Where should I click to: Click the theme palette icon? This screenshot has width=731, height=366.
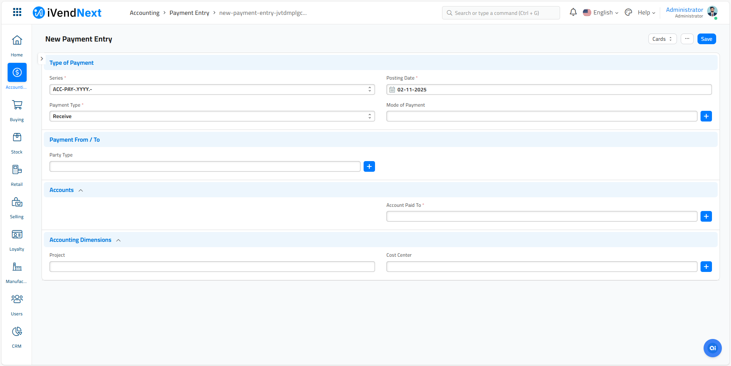(x=628, y=13)
